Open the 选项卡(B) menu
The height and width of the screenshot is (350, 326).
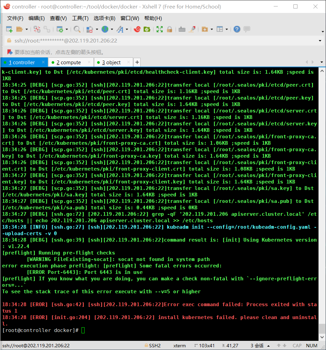click(x=104, y=18)
